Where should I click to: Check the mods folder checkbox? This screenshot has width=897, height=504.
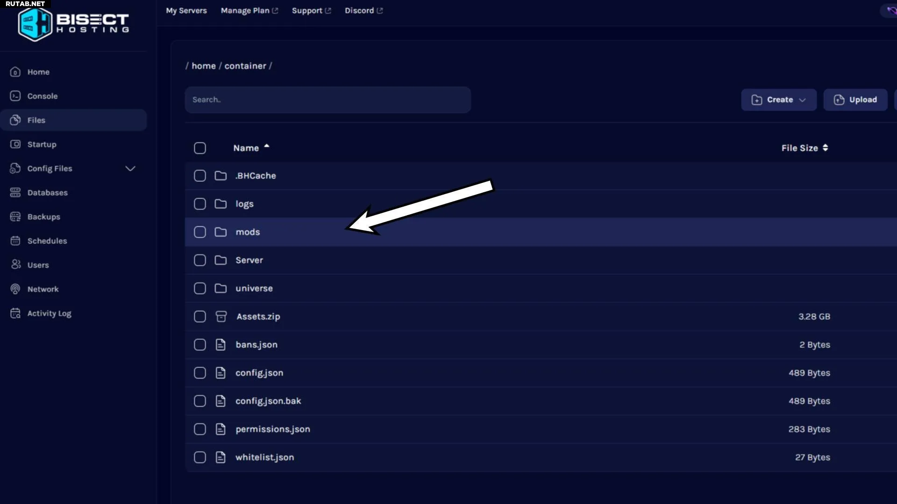(x=200, y=232)
